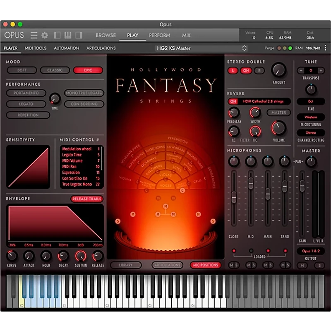Open the AUTOMATION tab
The image size is (331, 331).
(x=66, y=48)
